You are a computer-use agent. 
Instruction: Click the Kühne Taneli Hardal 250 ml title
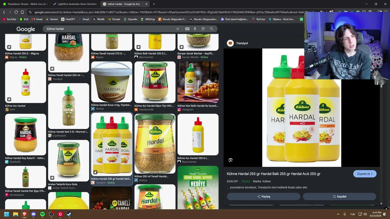(x=66, y=75)
